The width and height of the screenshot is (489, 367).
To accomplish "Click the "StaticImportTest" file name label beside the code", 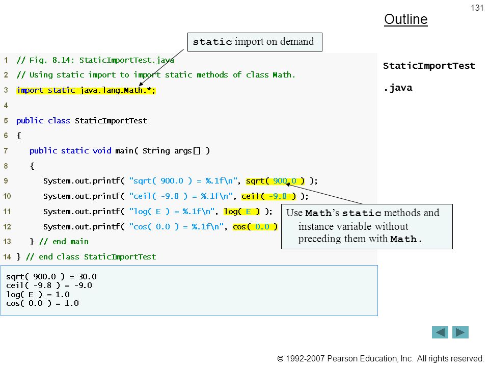I will tap(429, 66).
